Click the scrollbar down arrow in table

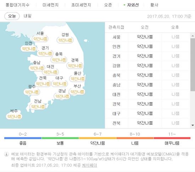(193, 125)
